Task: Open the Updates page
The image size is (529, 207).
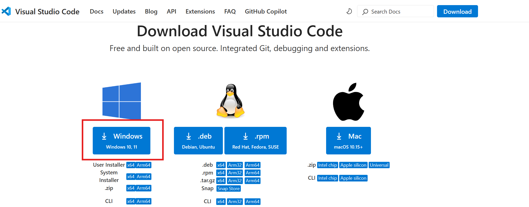Action: [x=124, y=11]
